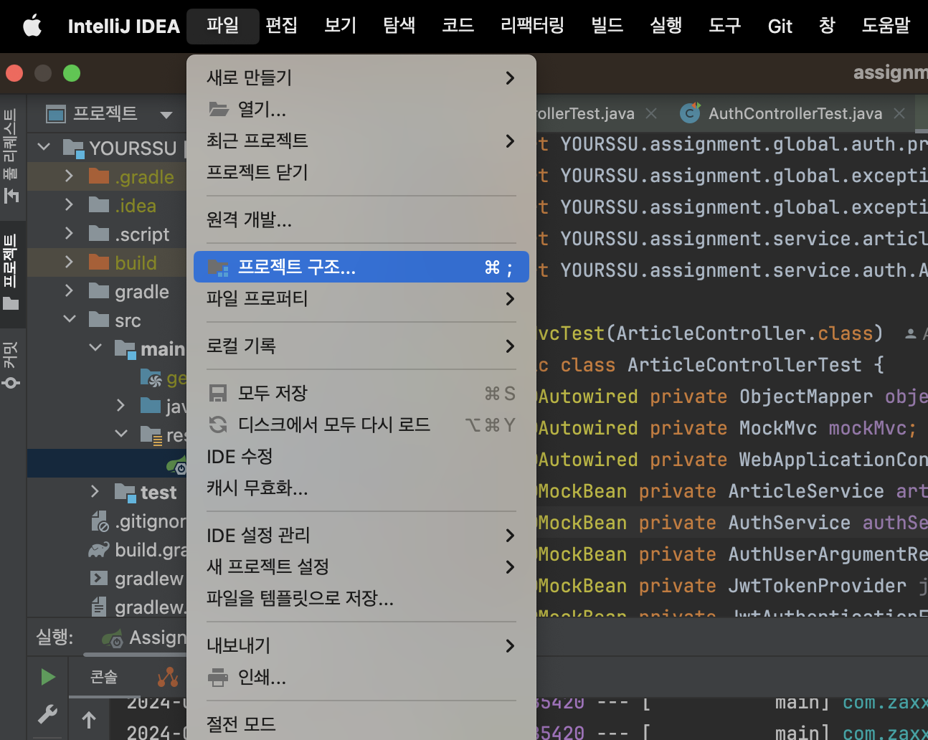
Task: Expand the gradle folder
Action: point(69,291)
